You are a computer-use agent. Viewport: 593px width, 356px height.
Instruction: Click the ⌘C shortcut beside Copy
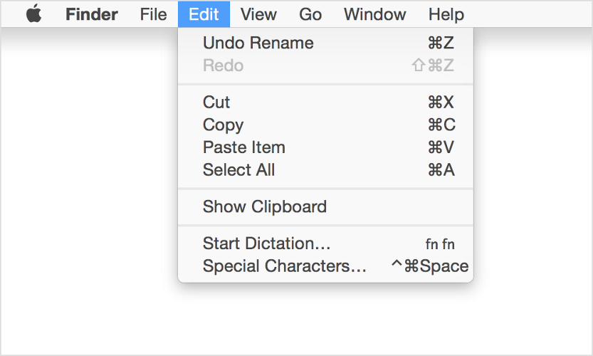441,125
